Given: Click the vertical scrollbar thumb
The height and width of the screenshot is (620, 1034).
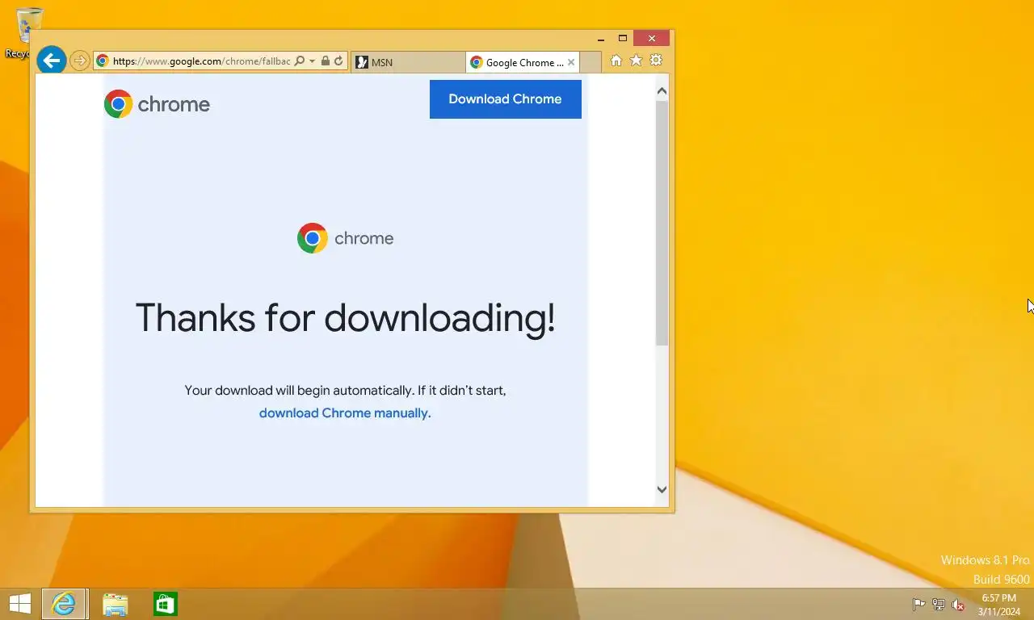Looking at the screenshot, I should [x=662, y=223].
